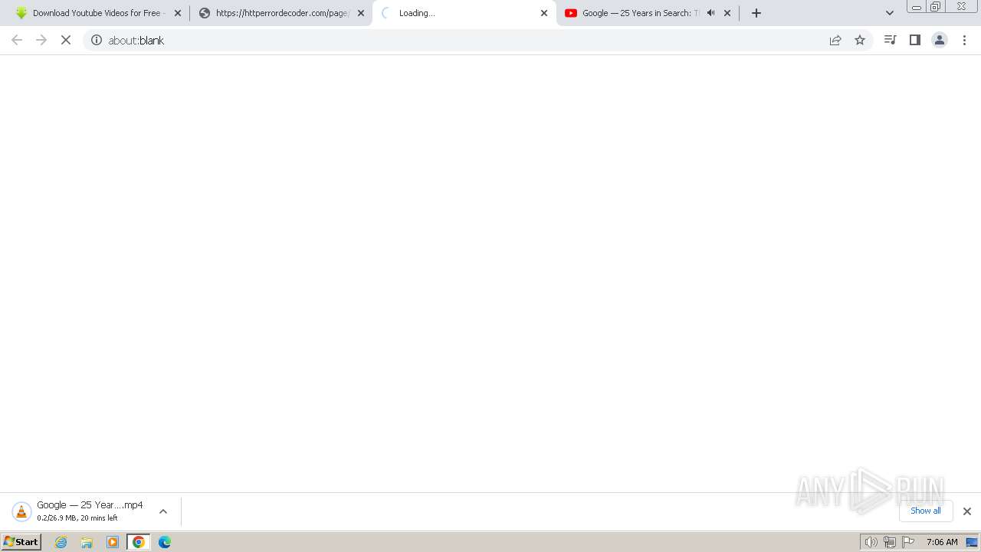This screenshot has width=981, height=552.
Task: Toggle the side panel
Action: click(x=914, y=40)
